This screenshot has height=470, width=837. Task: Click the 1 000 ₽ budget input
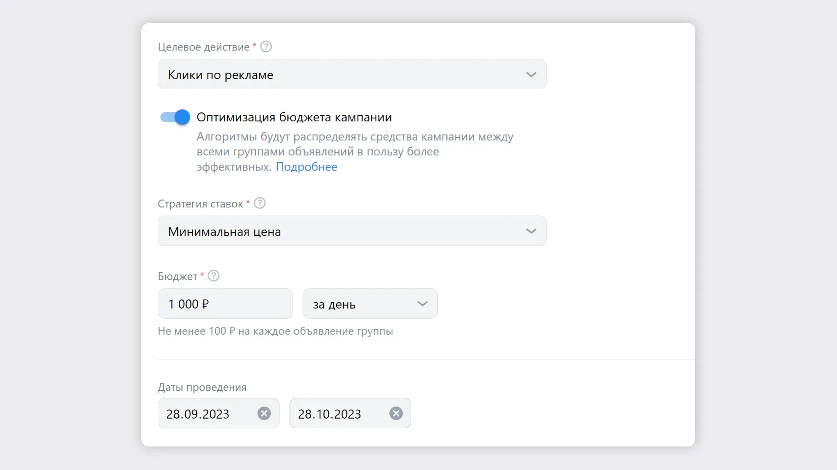225,304
